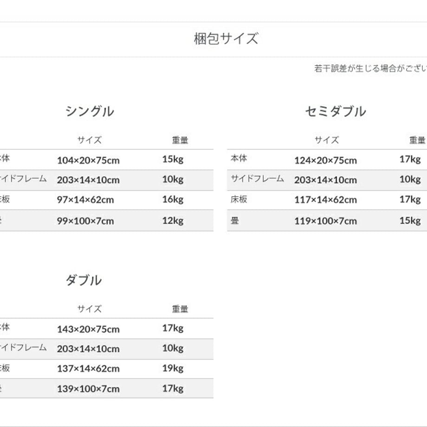Click the シングル table 重量 column header
427x427 pixels.
(x=180, y=140)
